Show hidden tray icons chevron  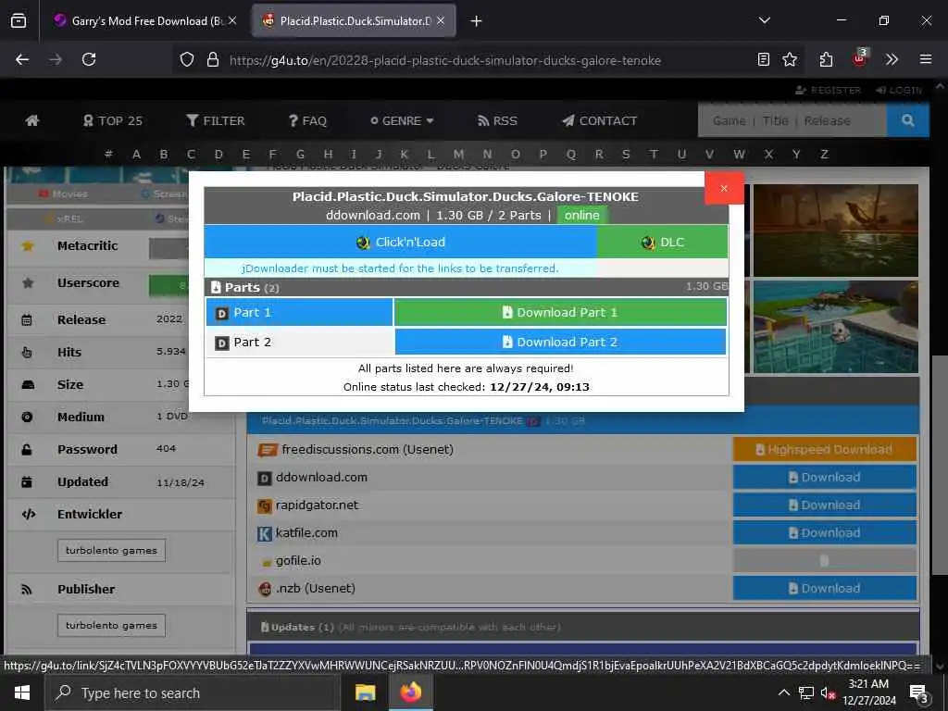[x=783, y=692]
